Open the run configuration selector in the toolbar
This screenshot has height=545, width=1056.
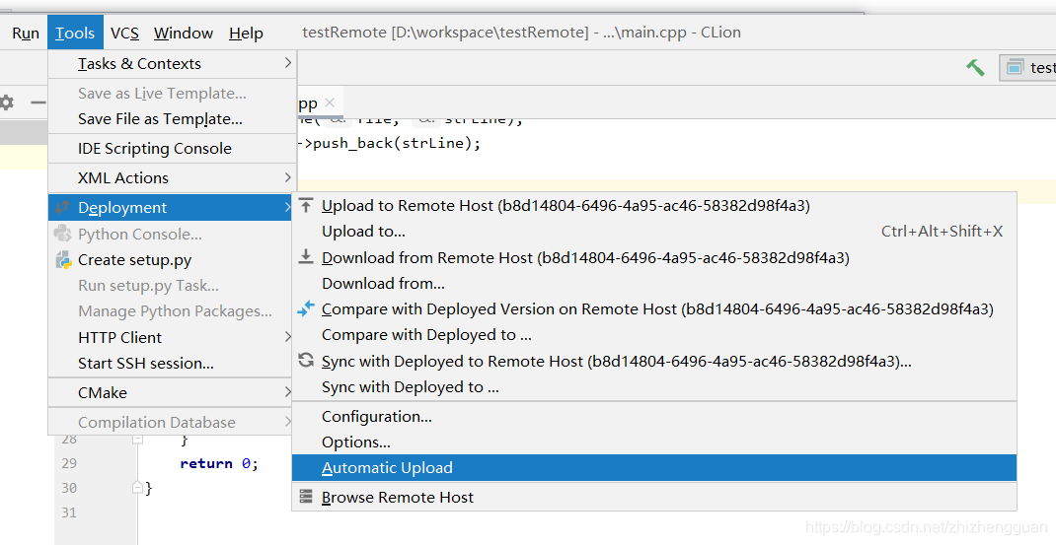tap(1027, 67)
